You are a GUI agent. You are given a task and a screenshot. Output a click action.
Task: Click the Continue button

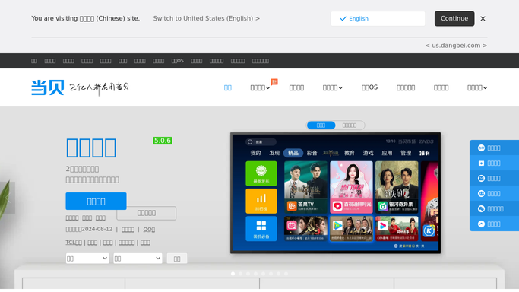[x=454, y=18]
